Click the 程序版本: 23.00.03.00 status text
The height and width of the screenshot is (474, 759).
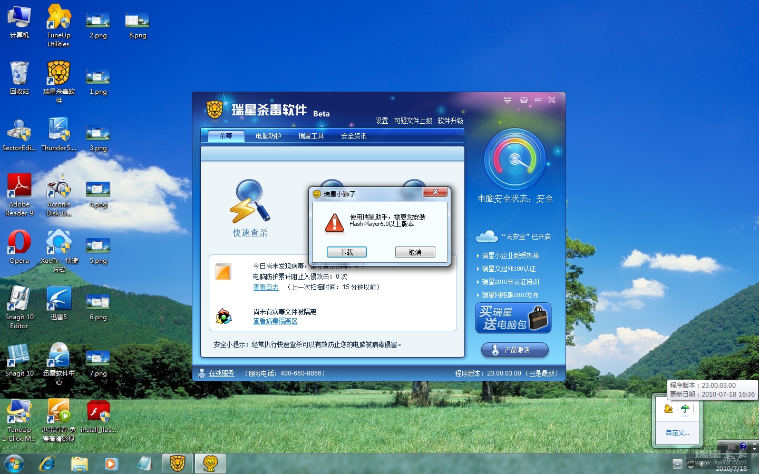(x=488, y=373)
